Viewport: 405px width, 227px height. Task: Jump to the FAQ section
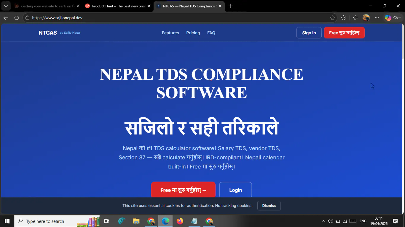click(211, 33)
